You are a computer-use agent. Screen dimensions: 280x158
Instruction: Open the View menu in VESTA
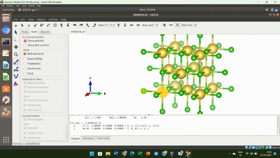pyautogui.click(x=31, y=19)
